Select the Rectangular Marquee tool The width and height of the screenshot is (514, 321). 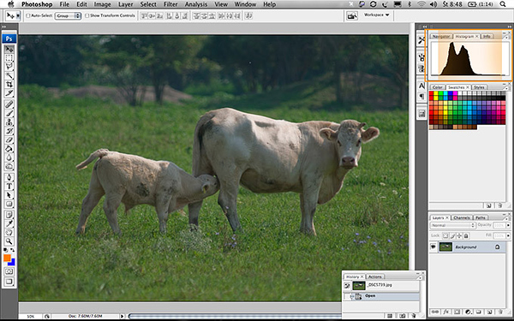(9, 58)
